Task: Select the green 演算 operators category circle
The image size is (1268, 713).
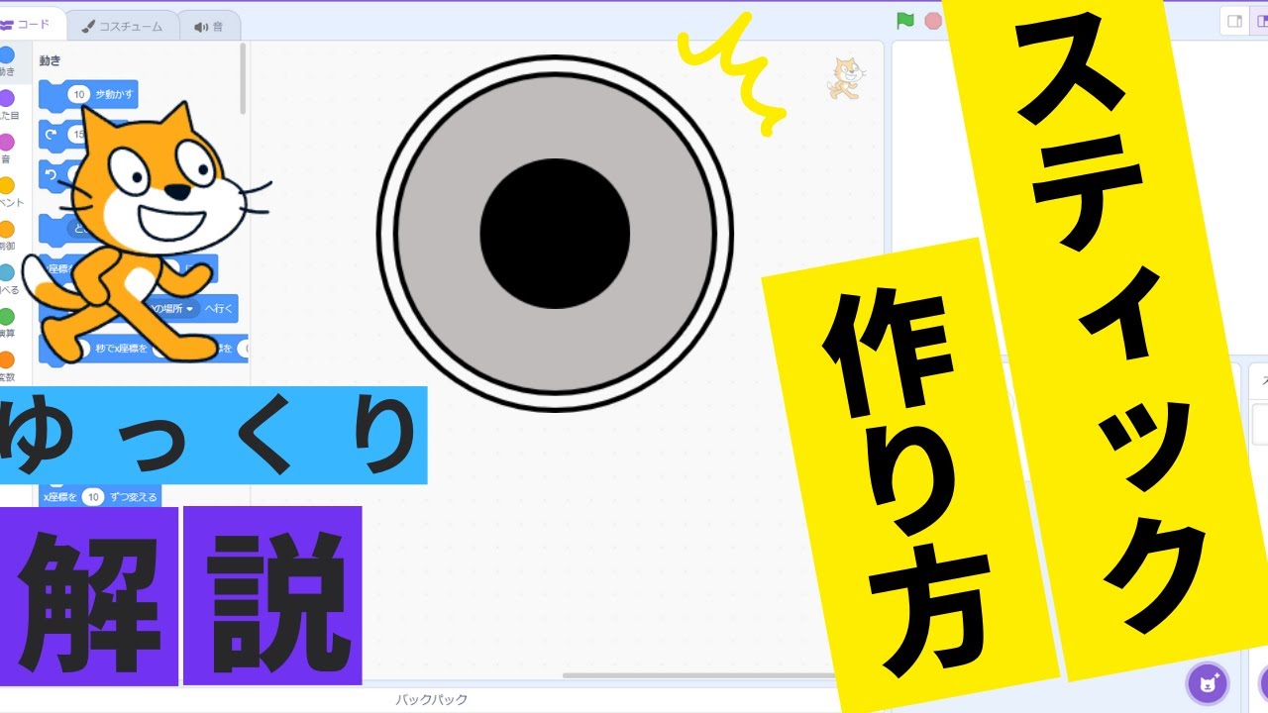Action: pyautogui.click(x=7, y=316)
